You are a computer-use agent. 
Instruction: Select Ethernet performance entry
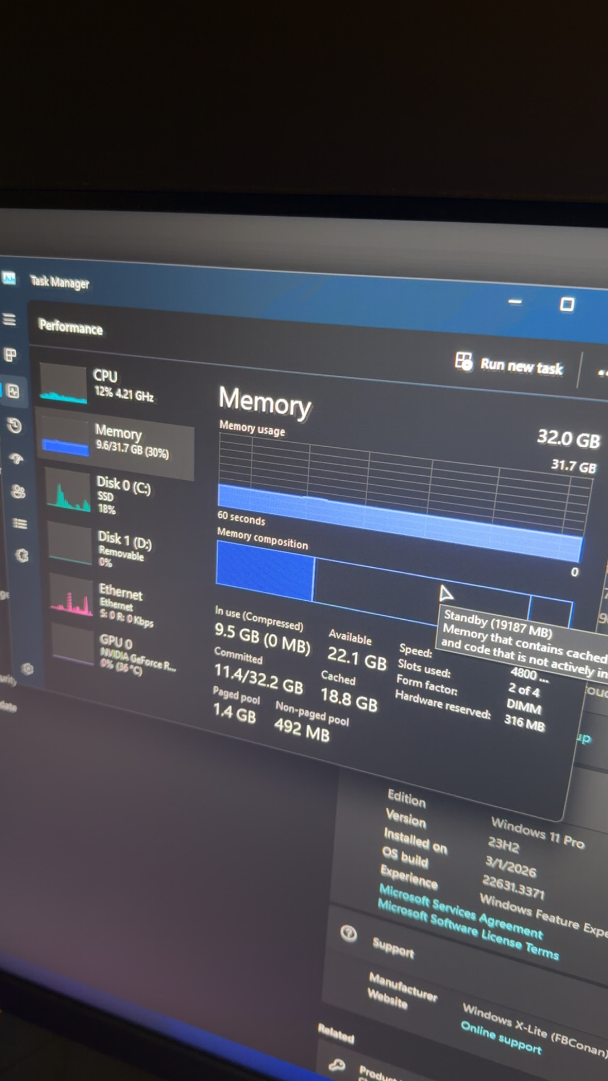[x=121, y=603]
